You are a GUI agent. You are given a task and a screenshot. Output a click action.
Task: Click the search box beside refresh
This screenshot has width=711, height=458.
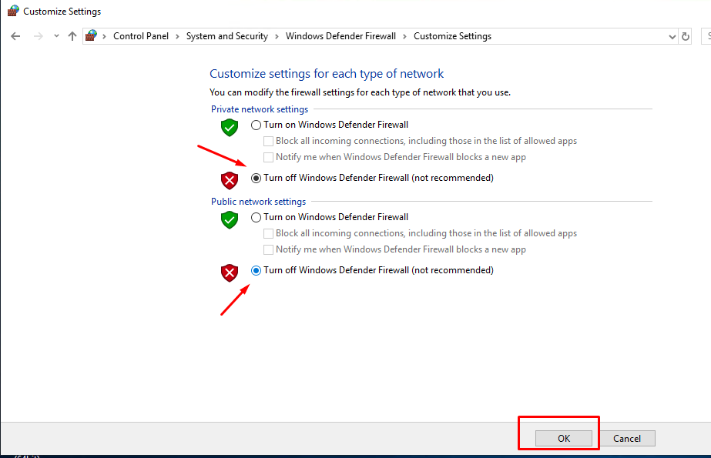click(706, 36)
